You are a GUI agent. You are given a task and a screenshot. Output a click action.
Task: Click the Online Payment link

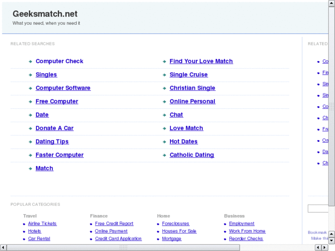click(111, 231)
